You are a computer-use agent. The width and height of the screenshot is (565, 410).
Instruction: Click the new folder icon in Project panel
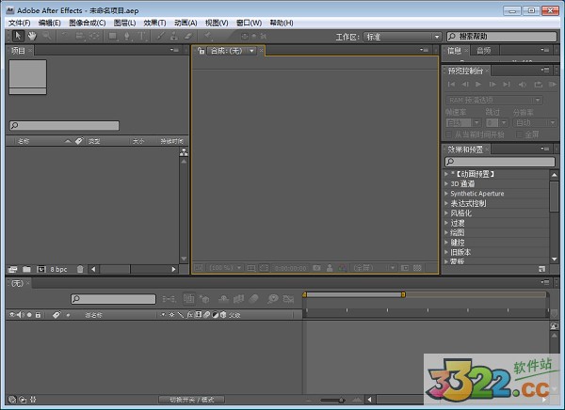pos(26,269)
